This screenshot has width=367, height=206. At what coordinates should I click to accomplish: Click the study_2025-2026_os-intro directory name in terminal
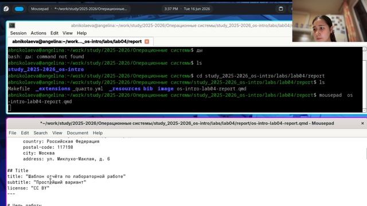46,69
